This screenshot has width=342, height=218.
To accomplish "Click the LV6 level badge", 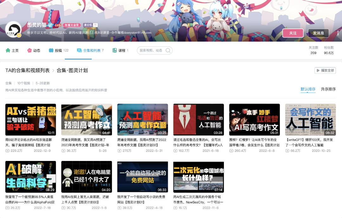I will click(58, 25).
